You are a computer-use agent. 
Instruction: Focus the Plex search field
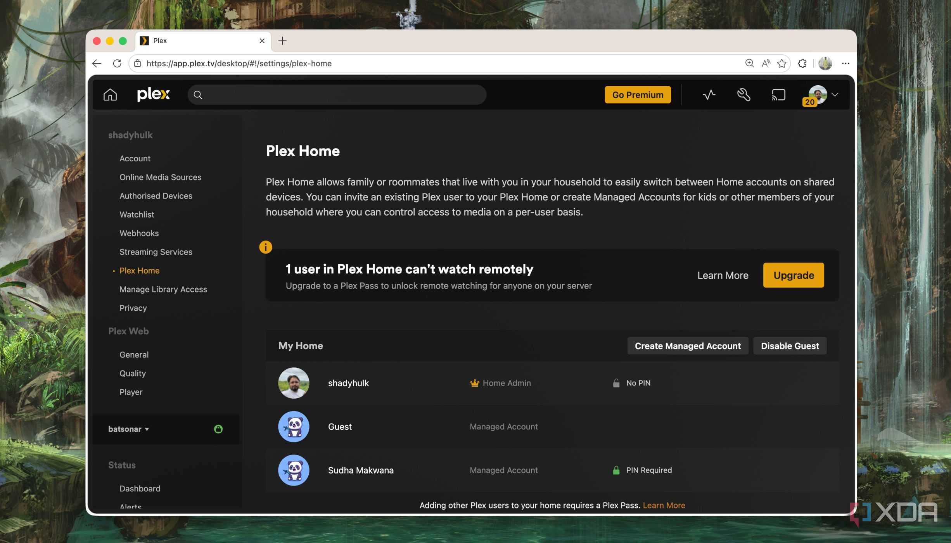pyautogui.click(x=337, y=95)
